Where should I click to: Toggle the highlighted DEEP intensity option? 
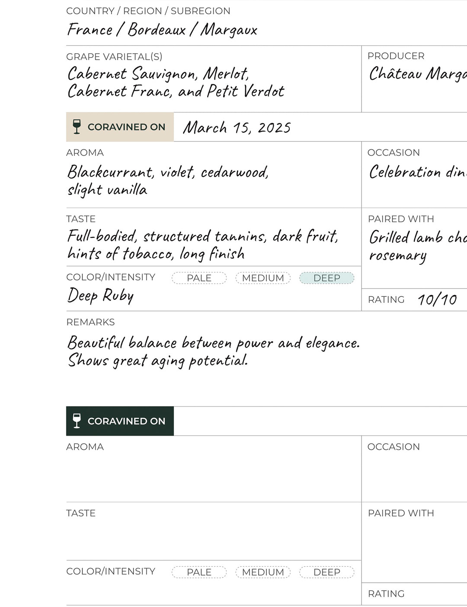click(326, 278)
